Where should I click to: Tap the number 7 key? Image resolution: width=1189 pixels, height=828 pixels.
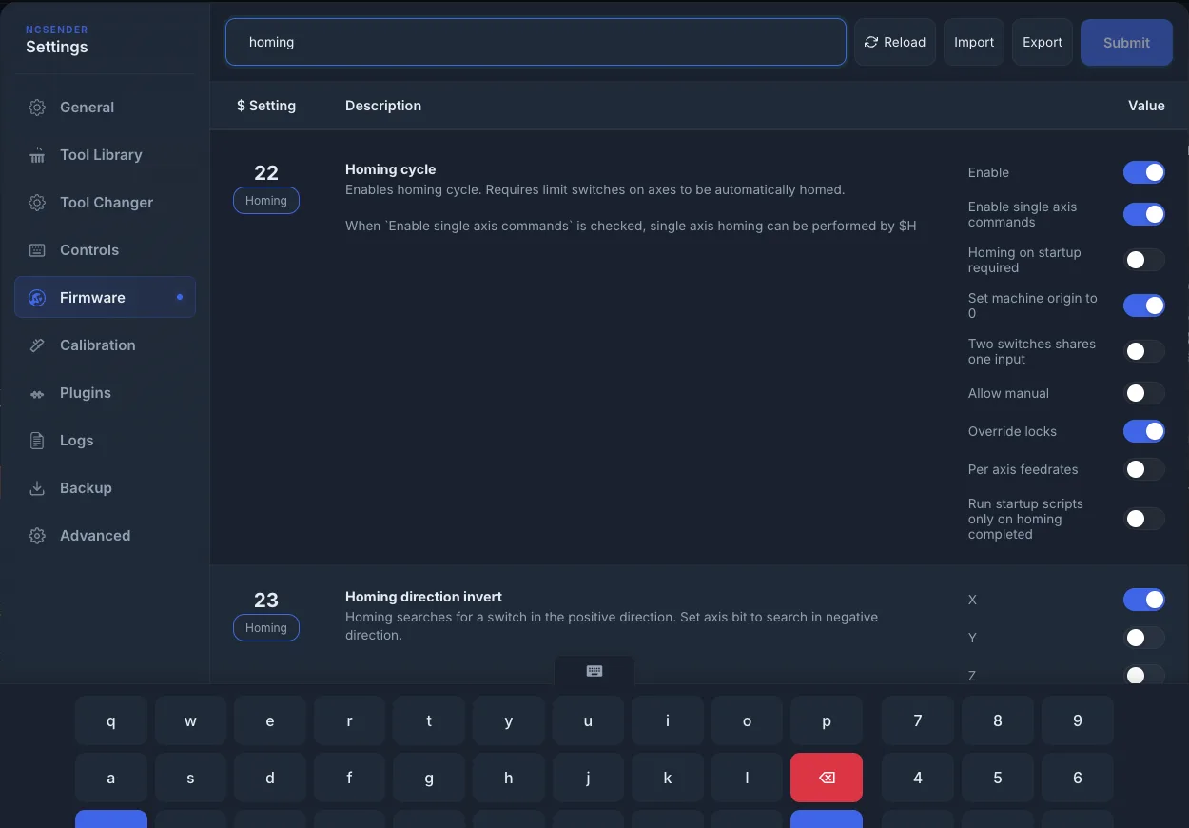coord(918,720)
